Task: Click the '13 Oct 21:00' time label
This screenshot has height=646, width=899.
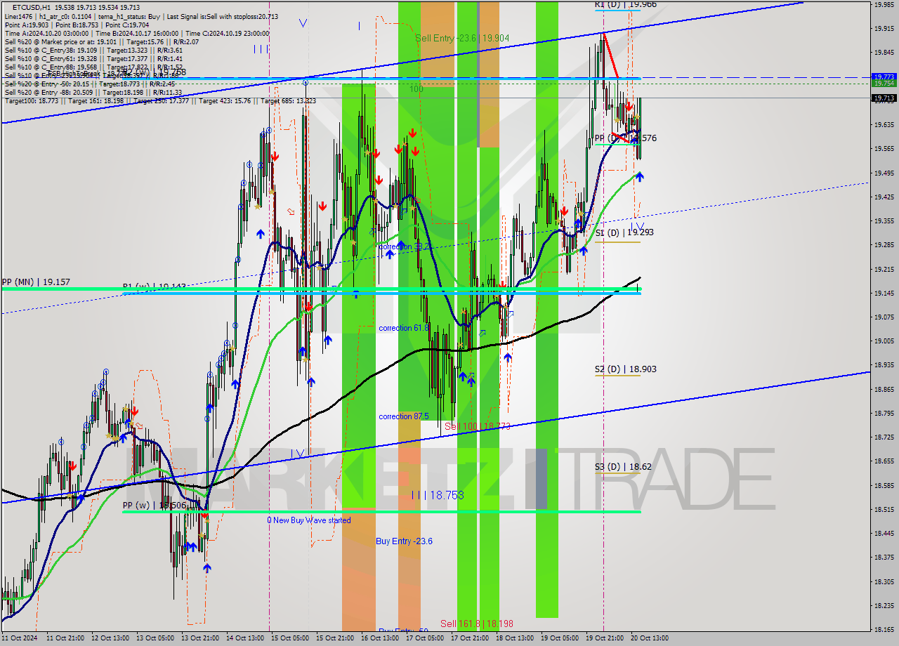Action: [199, 638]
